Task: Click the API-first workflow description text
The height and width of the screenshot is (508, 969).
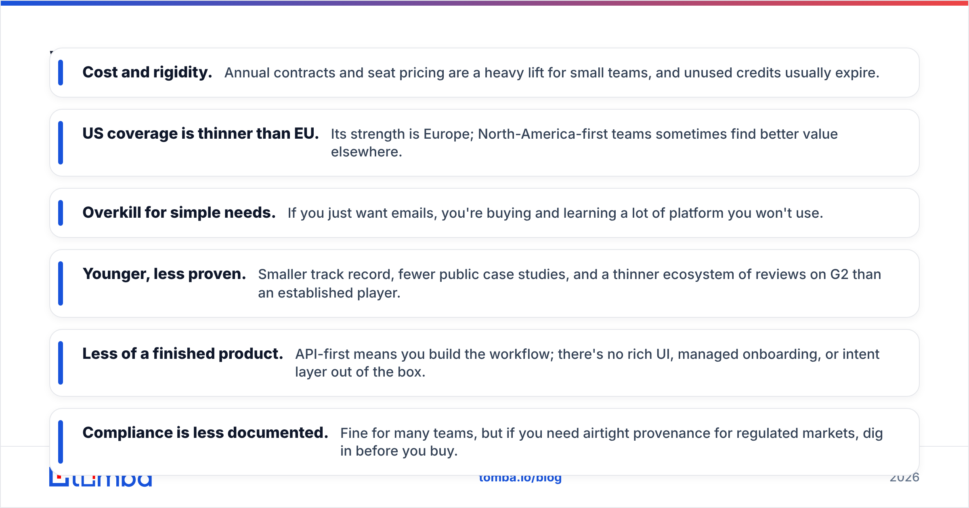Action: tap(587, 363)
